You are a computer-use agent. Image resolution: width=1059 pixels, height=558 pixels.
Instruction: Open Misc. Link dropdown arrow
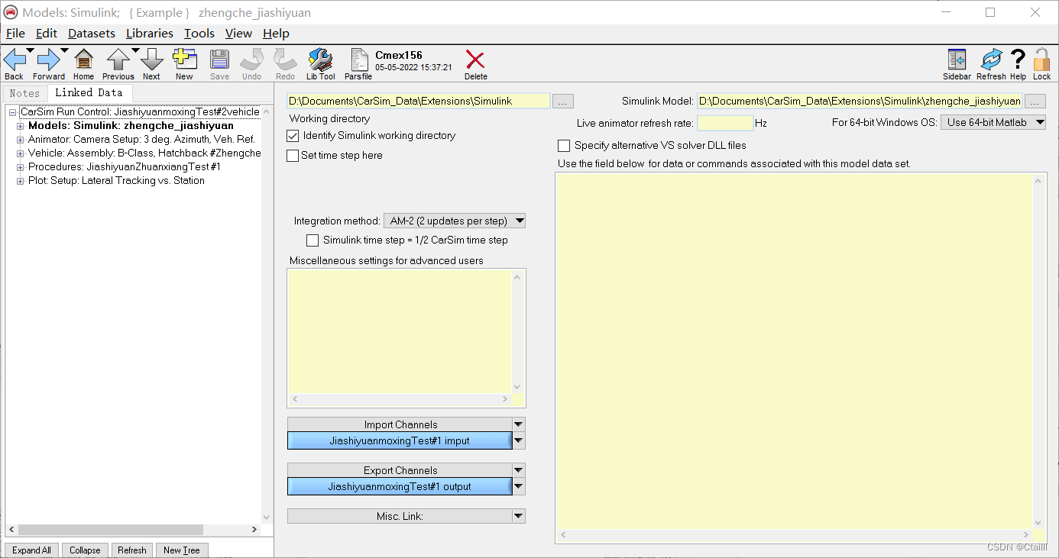519,516
